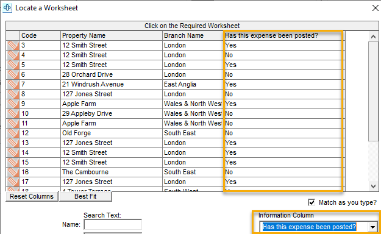This screenshot has width=381, height=234.
Task: Click the worksheet icon for code 15
Action: [13, 162]
